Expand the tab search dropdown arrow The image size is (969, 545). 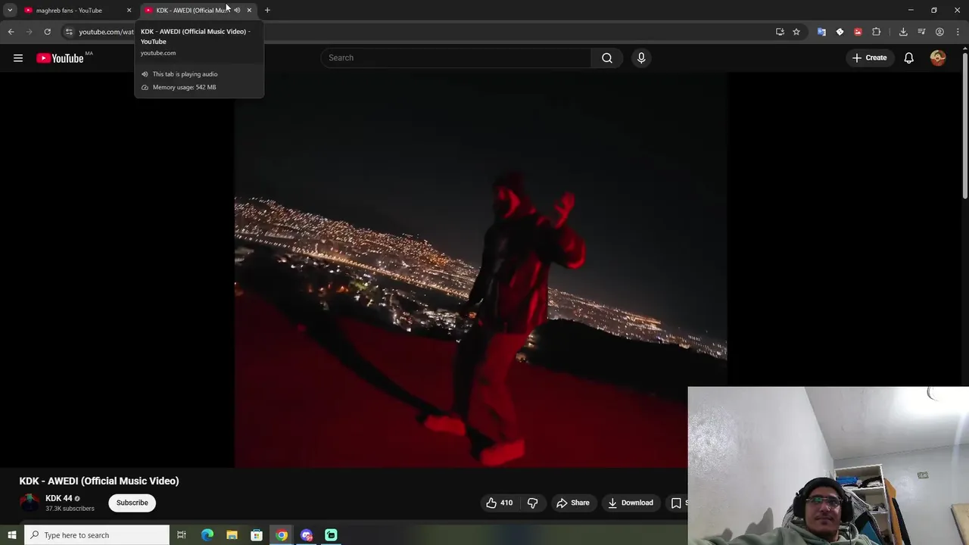pos(10,11)
